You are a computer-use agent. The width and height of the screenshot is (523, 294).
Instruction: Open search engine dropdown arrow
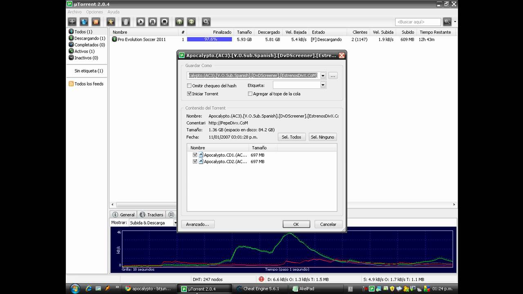click(x=455, y=22)
